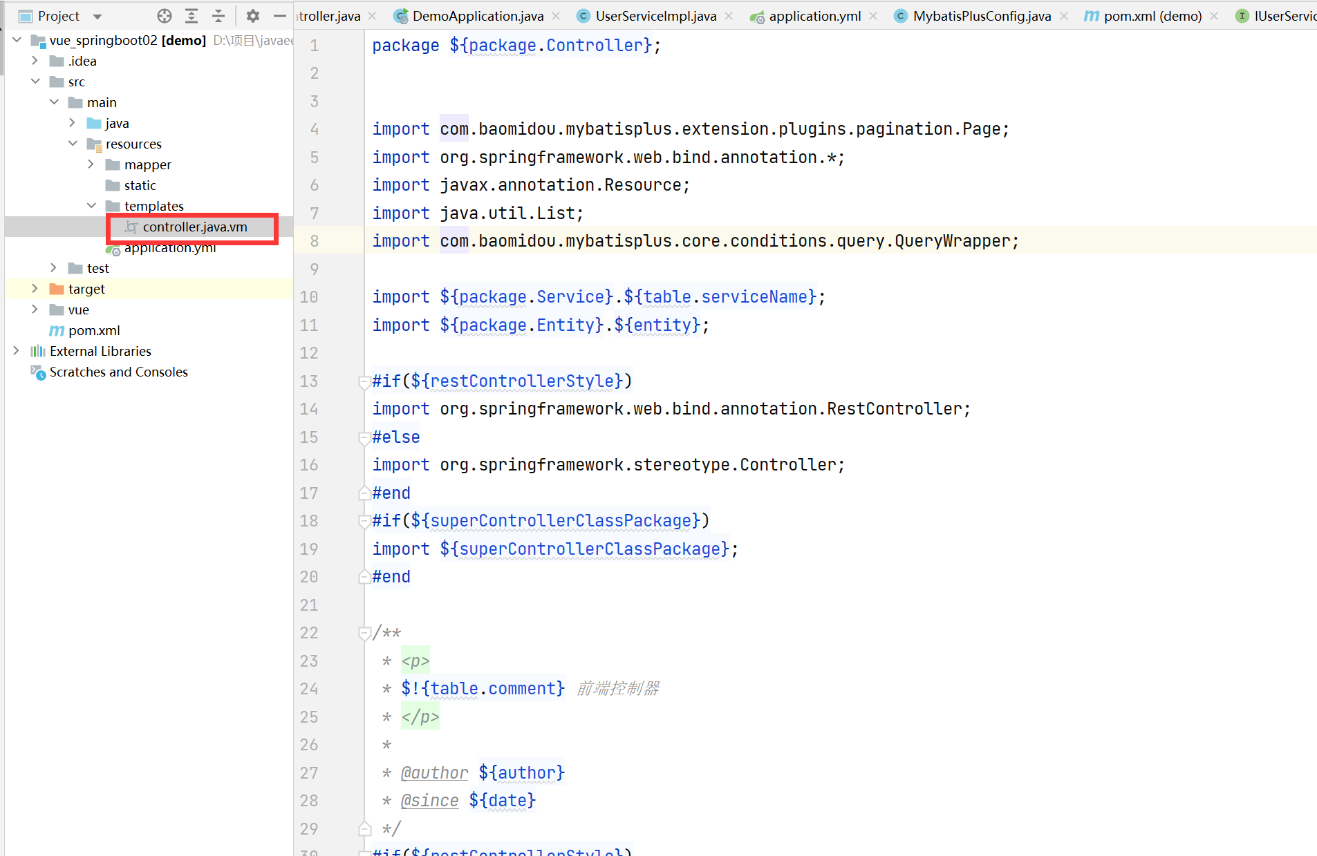1317x856 pixels.
Task: Switch to the UserServiceImpl.java tab
Action: pyautogui.click(x=655, y=16)
